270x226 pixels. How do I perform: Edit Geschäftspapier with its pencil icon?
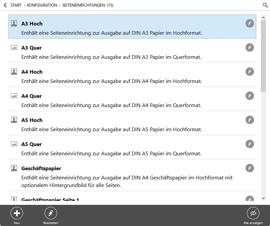(x=250, y=168)
